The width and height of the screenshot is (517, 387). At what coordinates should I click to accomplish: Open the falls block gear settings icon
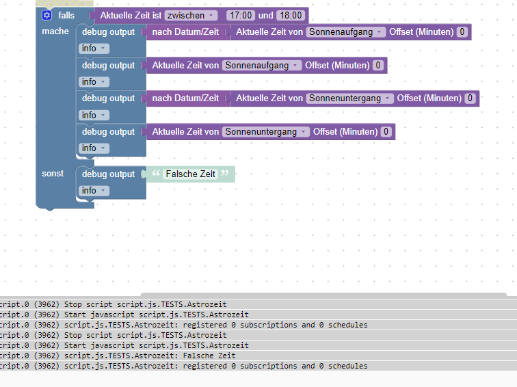[x=47, y=15]
